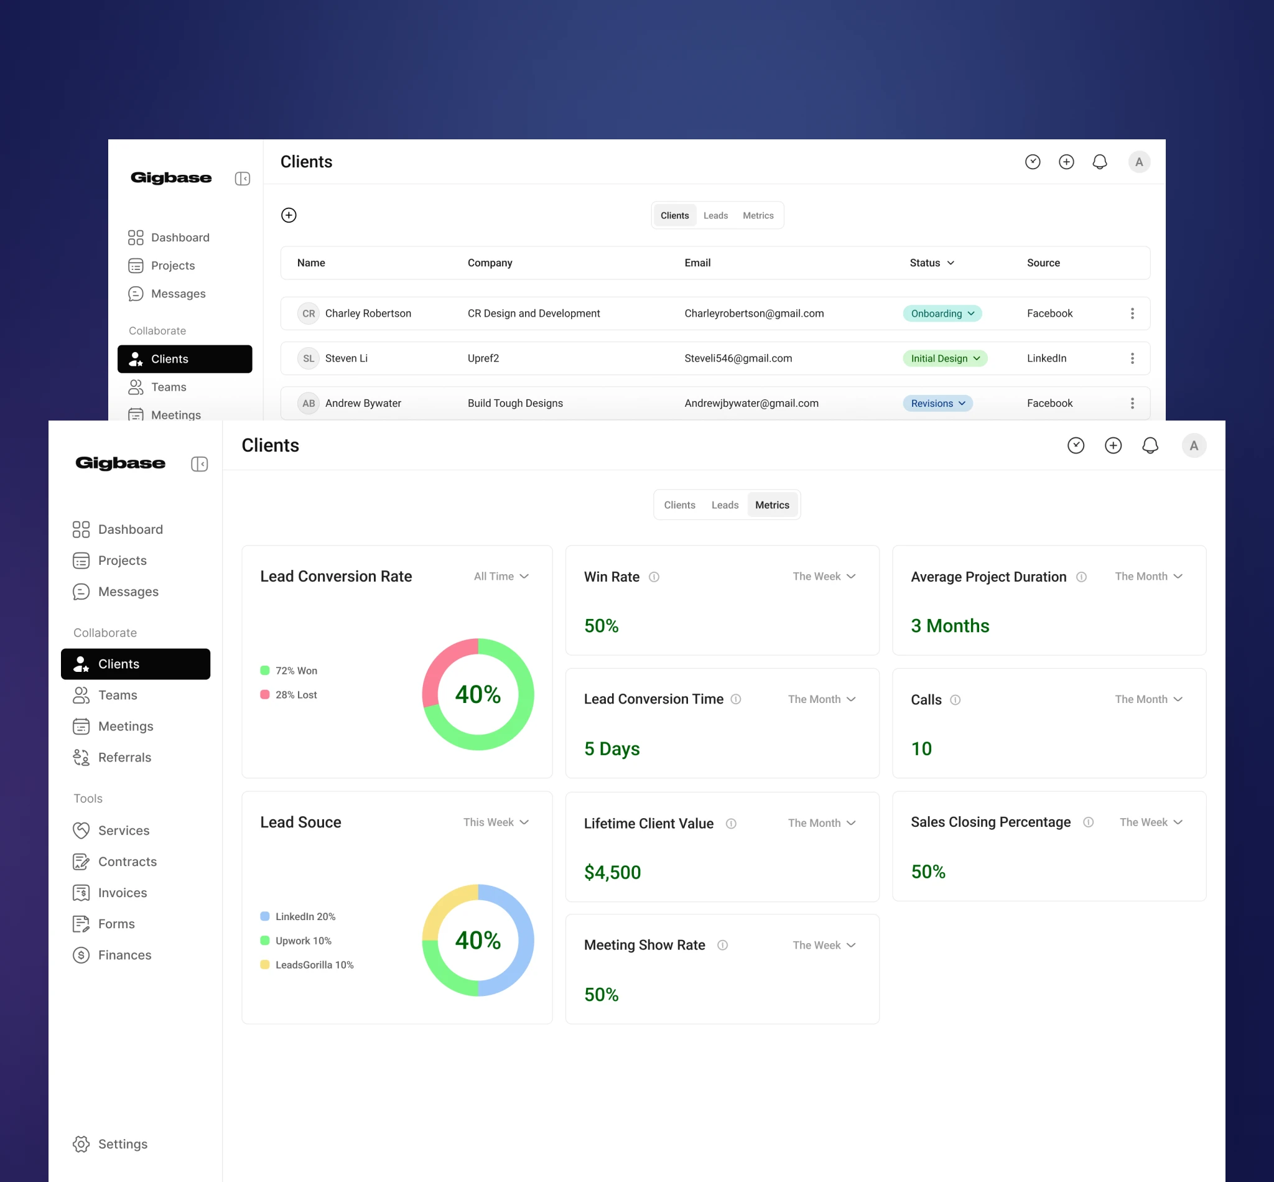Expand the Initial Design status for Steven Li
Screen dimensions: 1274x1182
[946, 358]
